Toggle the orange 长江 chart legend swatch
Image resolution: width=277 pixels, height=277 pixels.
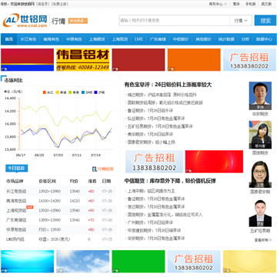coord(45,92)
